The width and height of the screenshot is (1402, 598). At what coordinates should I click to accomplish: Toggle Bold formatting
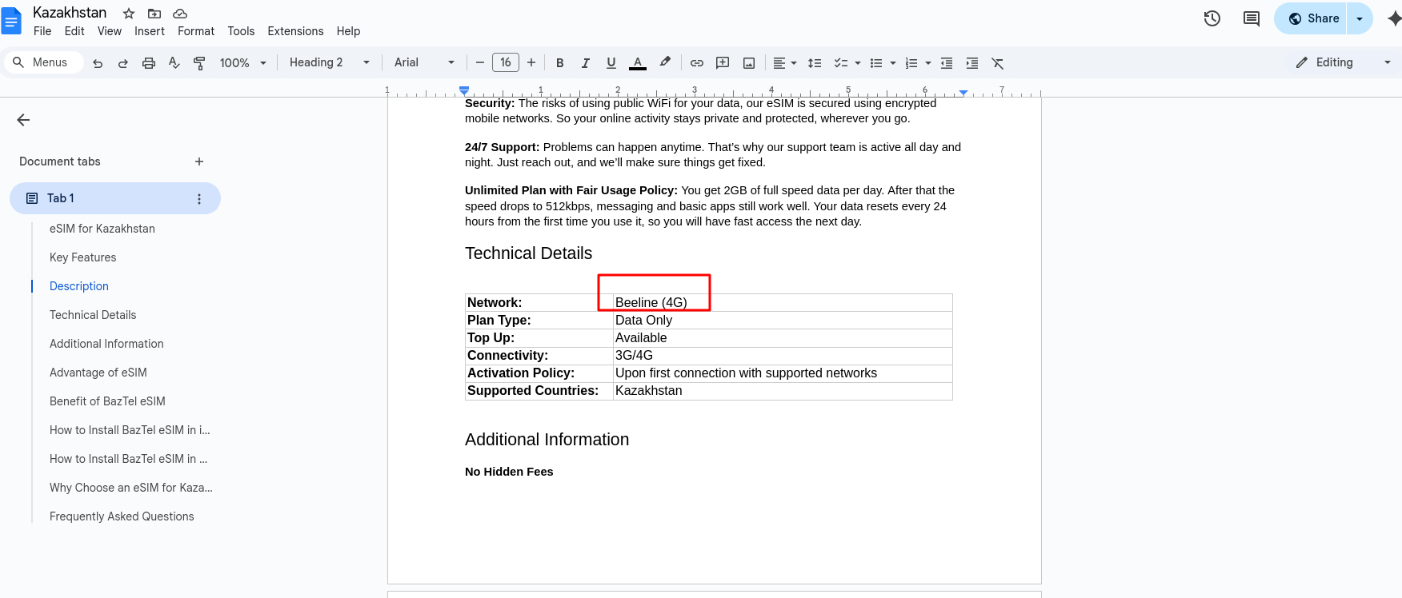click(560, 63)
